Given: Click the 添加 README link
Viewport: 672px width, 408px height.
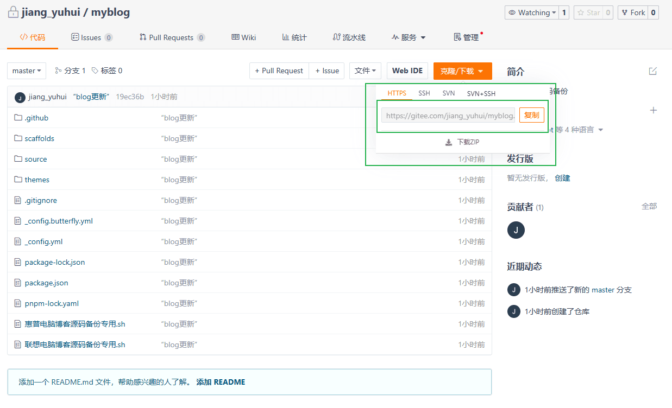Looking at the screenshot, I should pyautogui.click(x=221, y=382).
